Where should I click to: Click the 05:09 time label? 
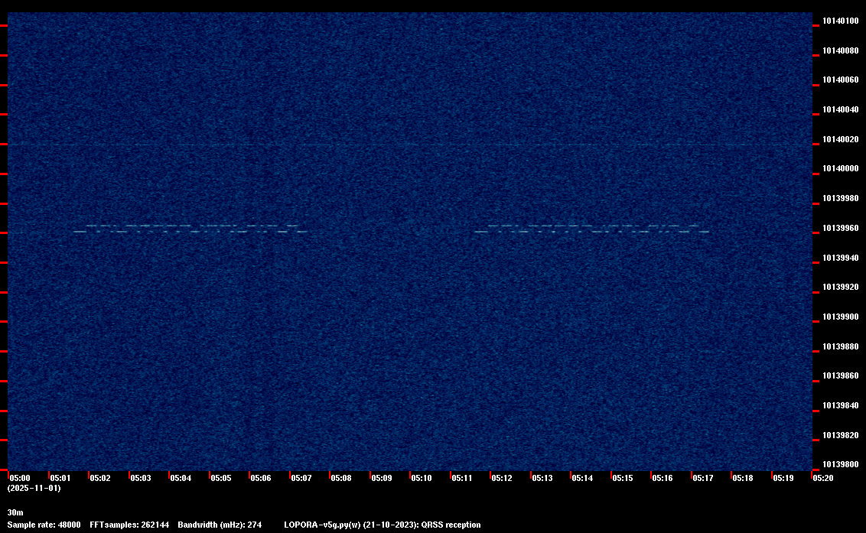pyautogui.click(x=382, y=478)
